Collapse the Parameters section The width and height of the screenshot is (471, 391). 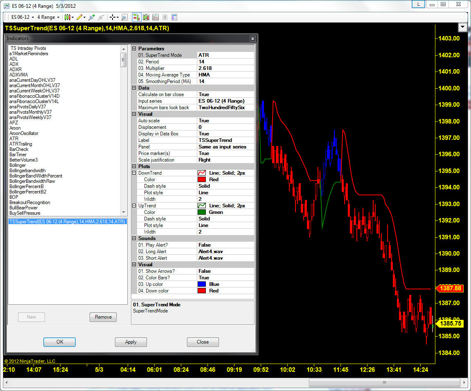[x=134, y=49]
